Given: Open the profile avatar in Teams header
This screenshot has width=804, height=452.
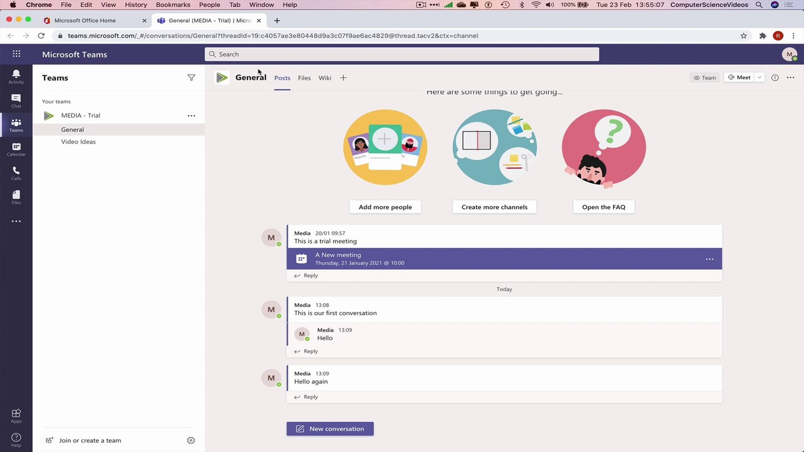Looking at the screenshot, I should click(789, 55).
